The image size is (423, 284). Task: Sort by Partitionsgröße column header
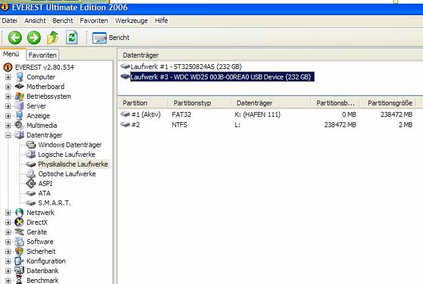[x=390, y=103]
